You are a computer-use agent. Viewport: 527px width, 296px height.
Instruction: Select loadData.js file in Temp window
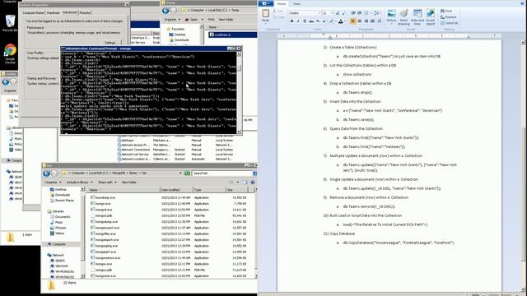[x=232, y=35]
